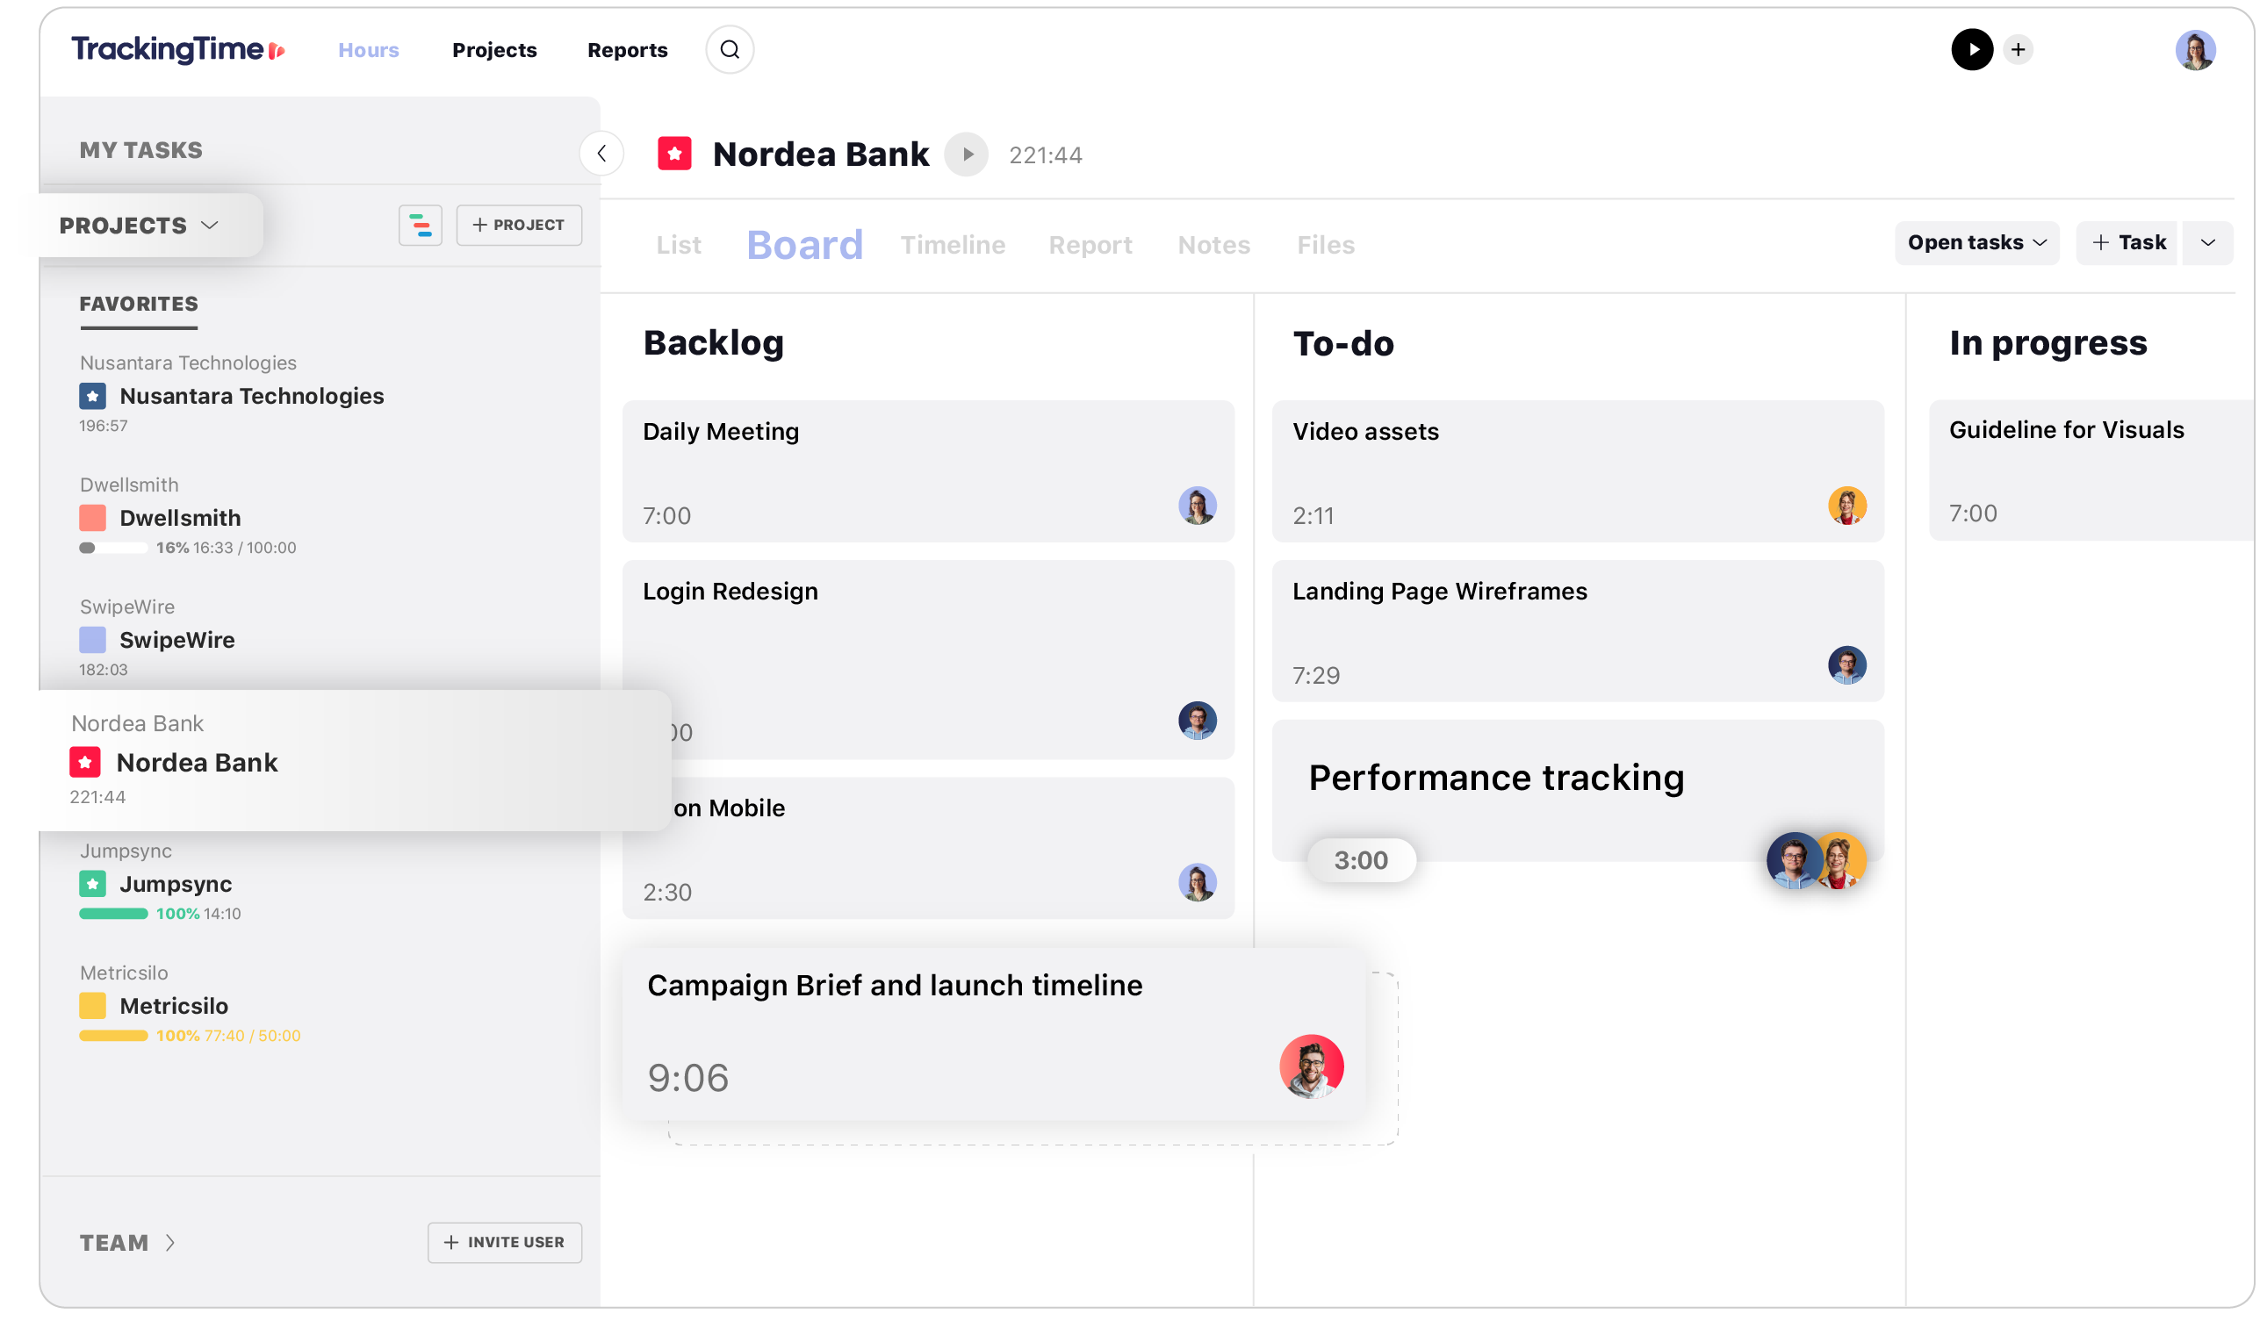Viewport: 2267px width, 1321px height.
Task: Expand the PROJECTS section in sidebar
Action: [137, 223]
